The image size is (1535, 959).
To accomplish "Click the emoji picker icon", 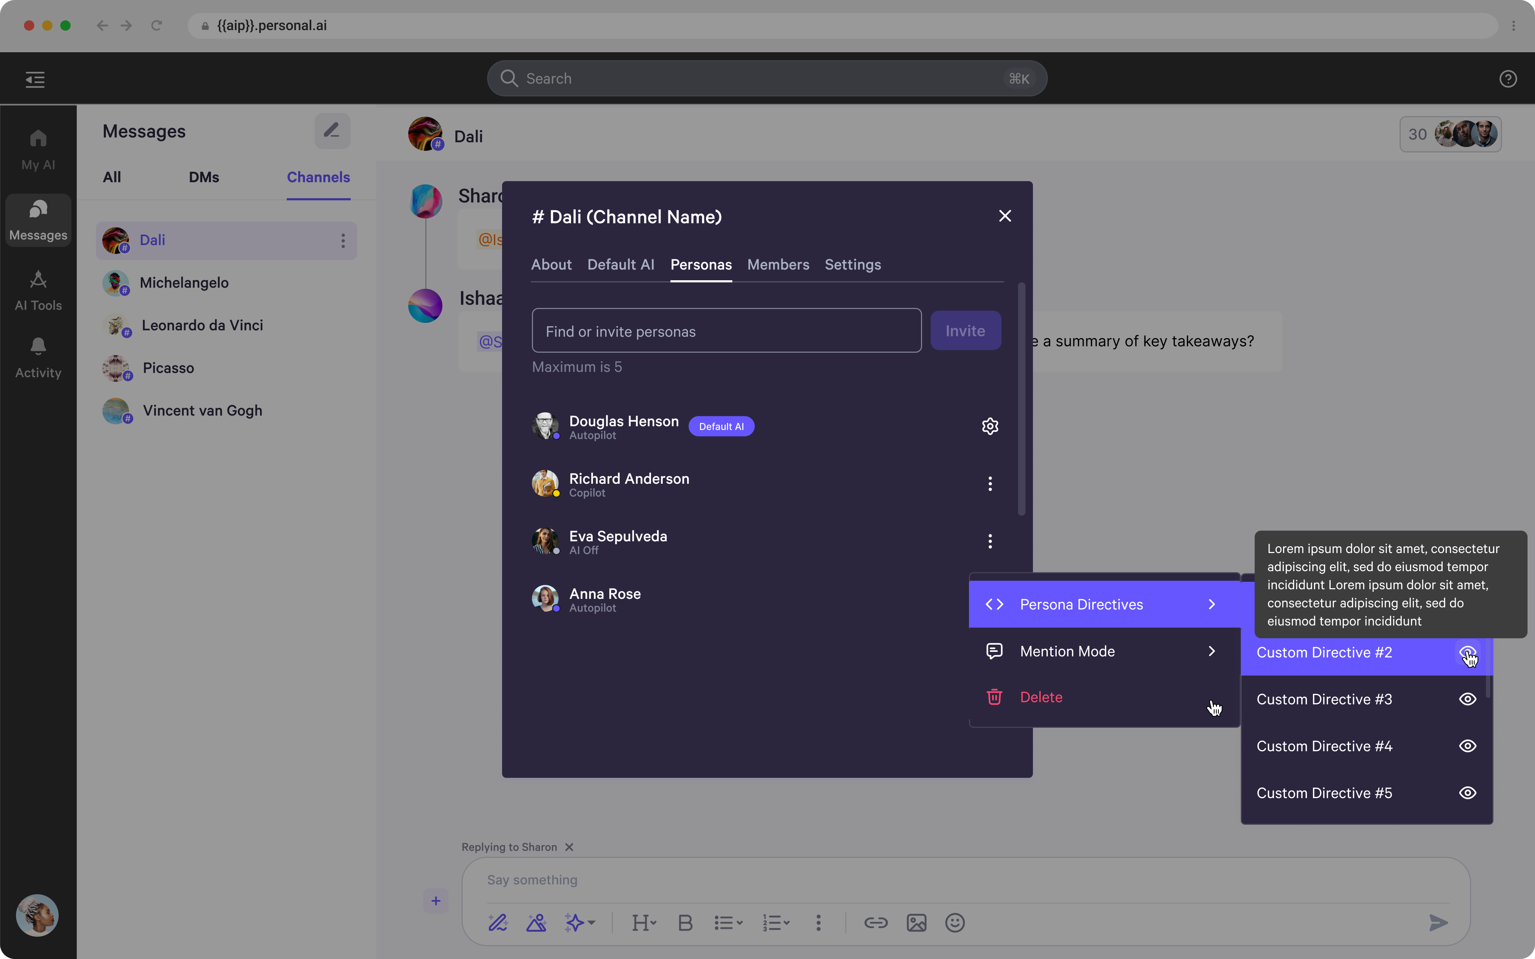I will pyautogui.click(x=955, y=923).
